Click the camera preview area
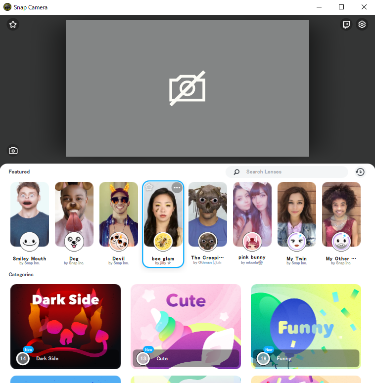This screenshot has height=383, width=375. 187,88
